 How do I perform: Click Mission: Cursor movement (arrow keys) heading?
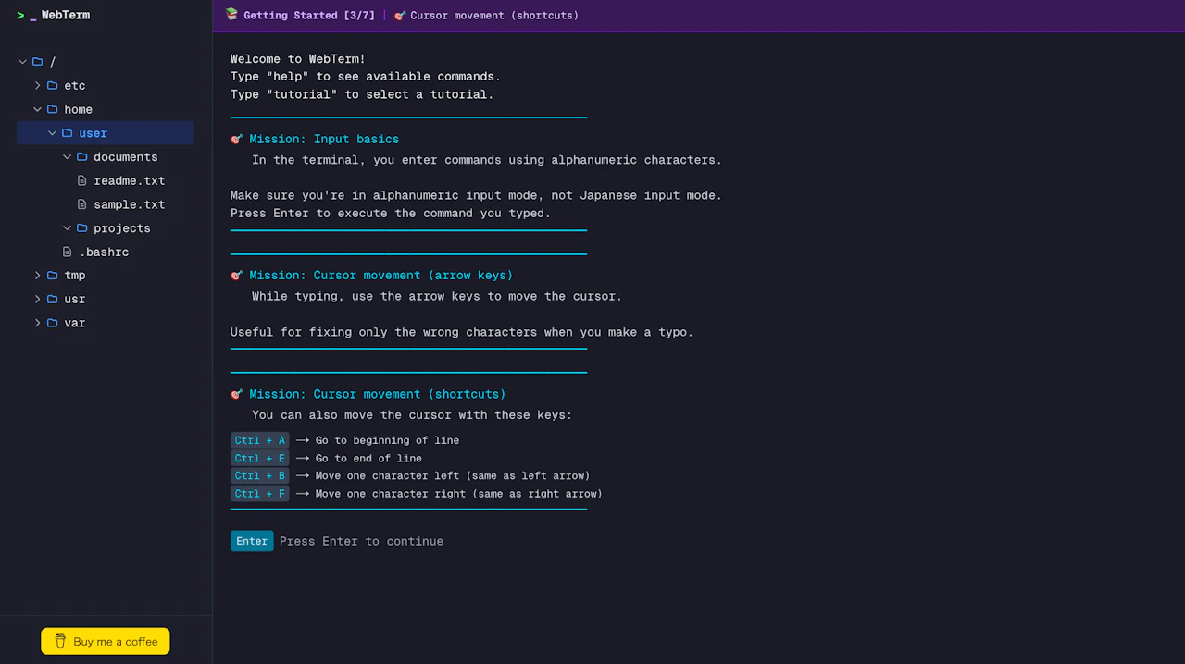coord(381,275)
